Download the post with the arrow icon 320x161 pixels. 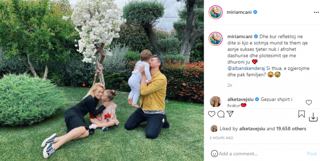tap(313, 117)
